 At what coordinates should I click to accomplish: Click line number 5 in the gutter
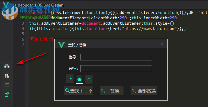[23, 34]
